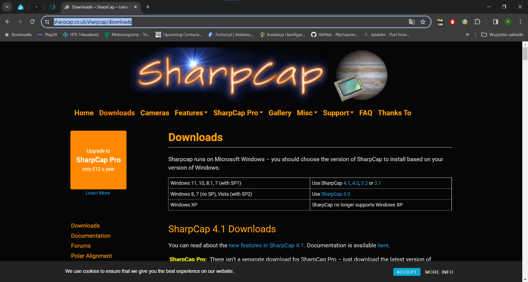Open 'new features in SharpCap 4.1' link
Viewport: 528px width, 282px height.
pos(266,246)
